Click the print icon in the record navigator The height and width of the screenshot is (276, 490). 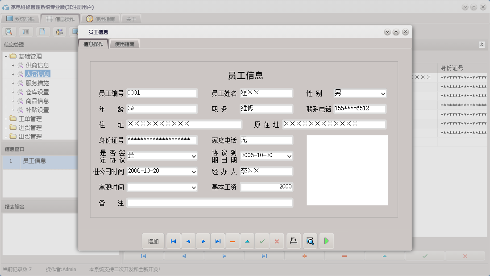(x=294, y=241)
